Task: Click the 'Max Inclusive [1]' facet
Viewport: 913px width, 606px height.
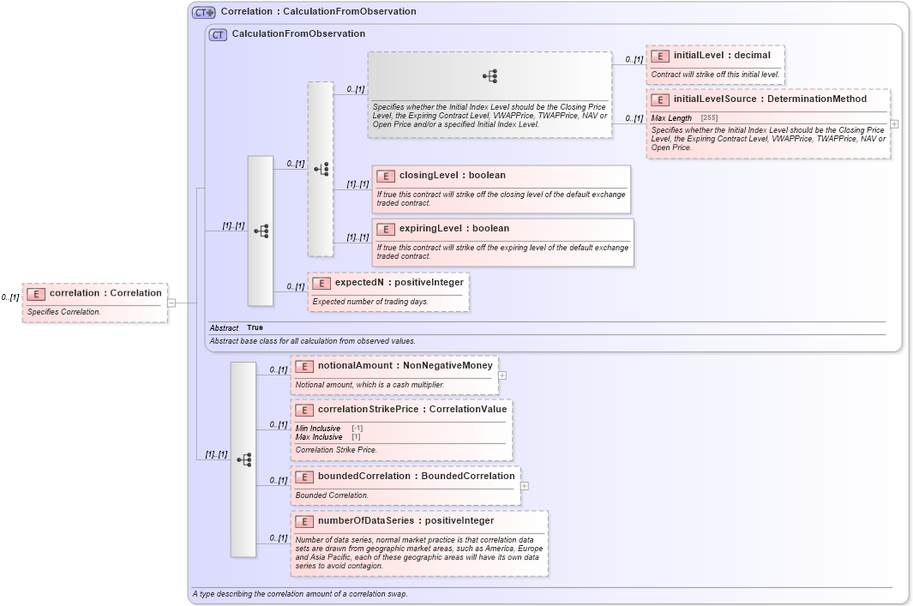Action: pyautogui.click(x=327, y=436)
